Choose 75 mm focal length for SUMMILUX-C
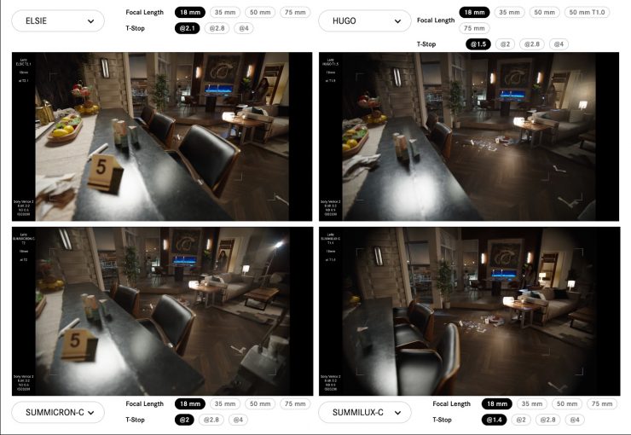631x435 pixels. [x=600, y=403]
